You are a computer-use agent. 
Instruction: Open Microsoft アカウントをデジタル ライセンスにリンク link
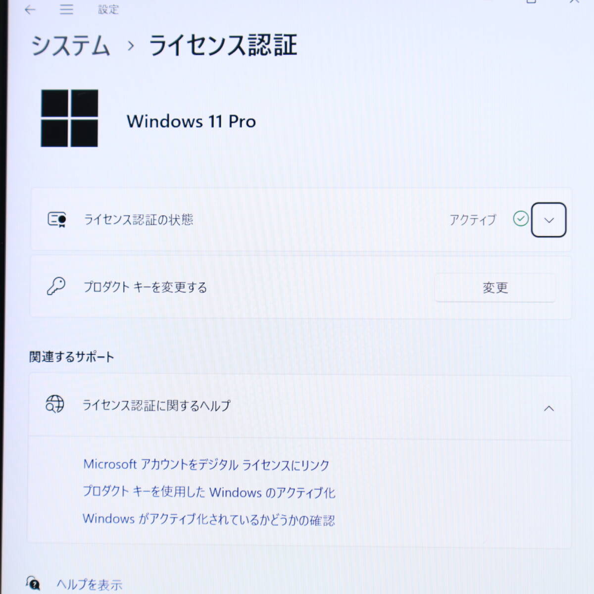(206, 464)
